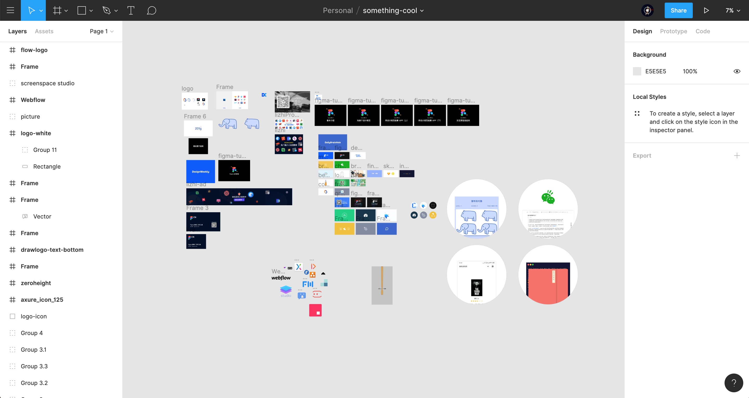749x398 pixels.
Task: Click the Share button
Action: pos(678,10)
